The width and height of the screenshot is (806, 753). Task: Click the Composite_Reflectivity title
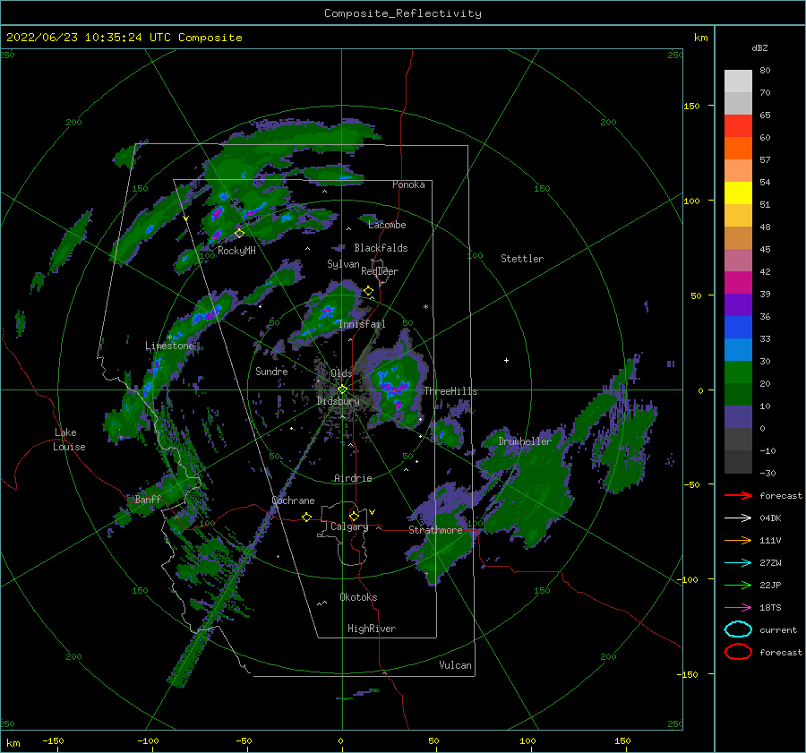coord(403,13)
